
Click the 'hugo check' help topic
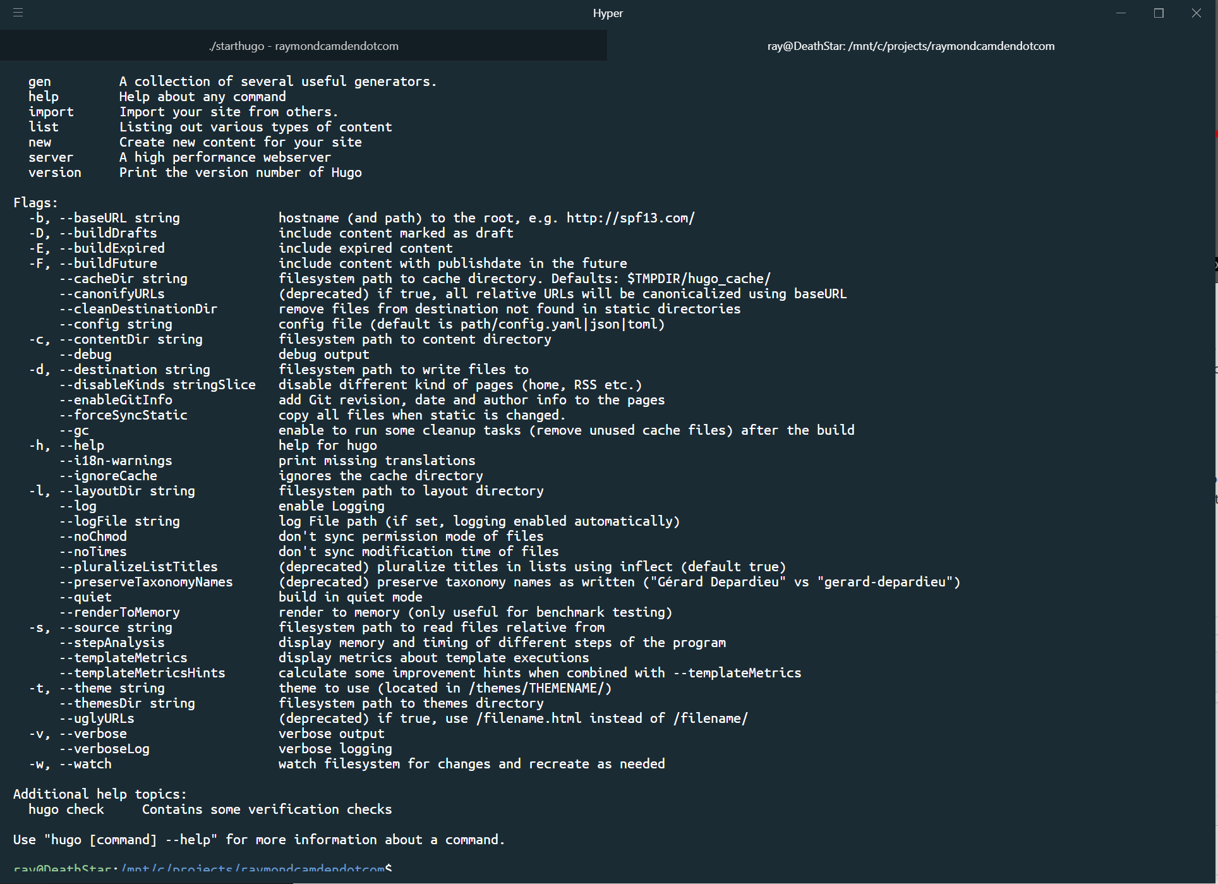[66, 809]
